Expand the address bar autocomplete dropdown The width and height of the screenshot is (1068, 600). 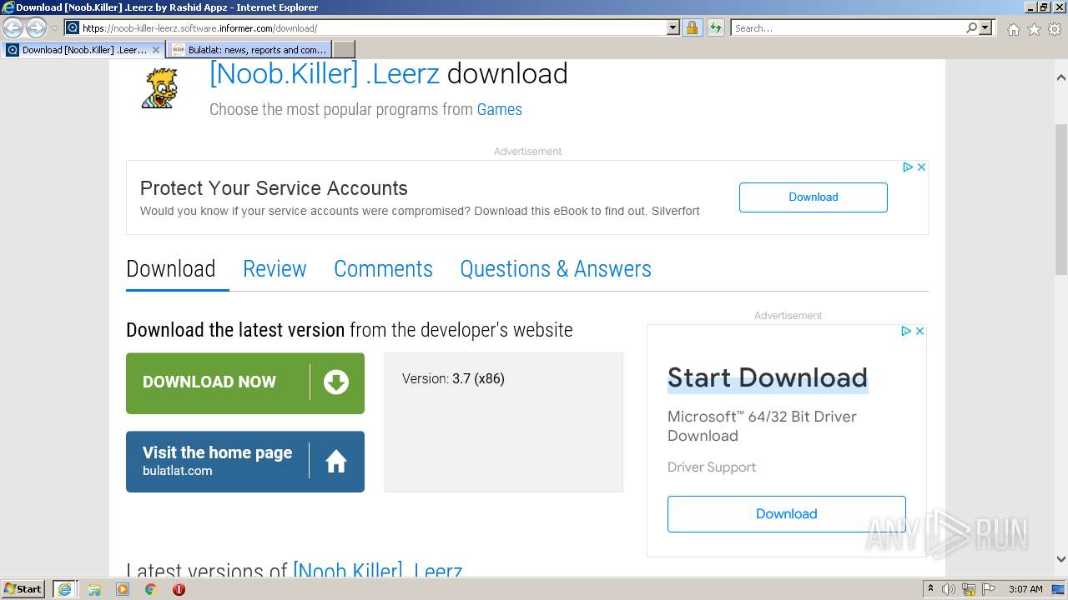[673, 28]
